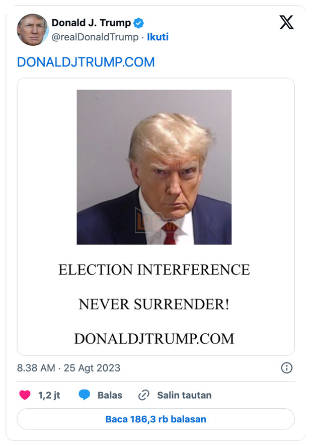
Task: Click the NEVER SURRENDER! text in image
Action: tap(154, 304)
